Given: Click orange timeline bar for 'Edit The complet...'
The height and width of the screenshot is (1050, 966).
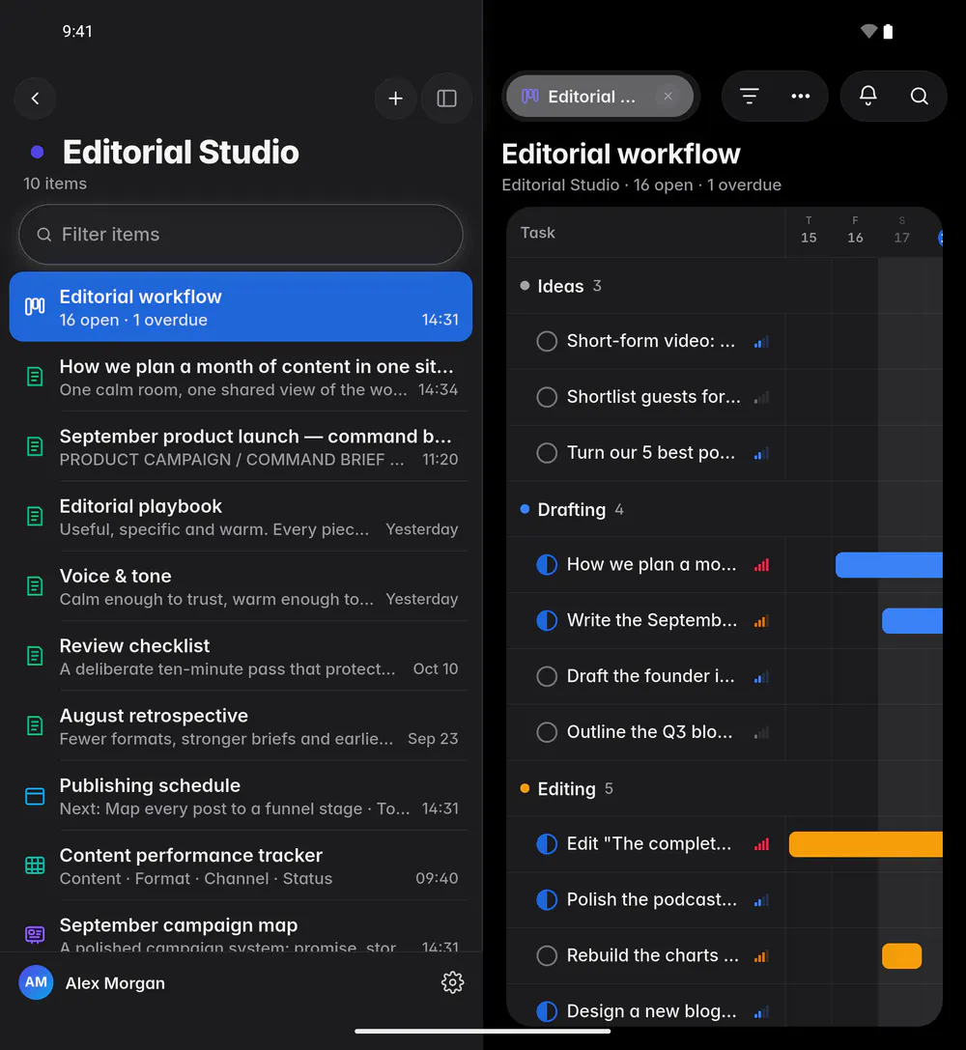Looking at the screenshot, I should click(x=866, y=844).
